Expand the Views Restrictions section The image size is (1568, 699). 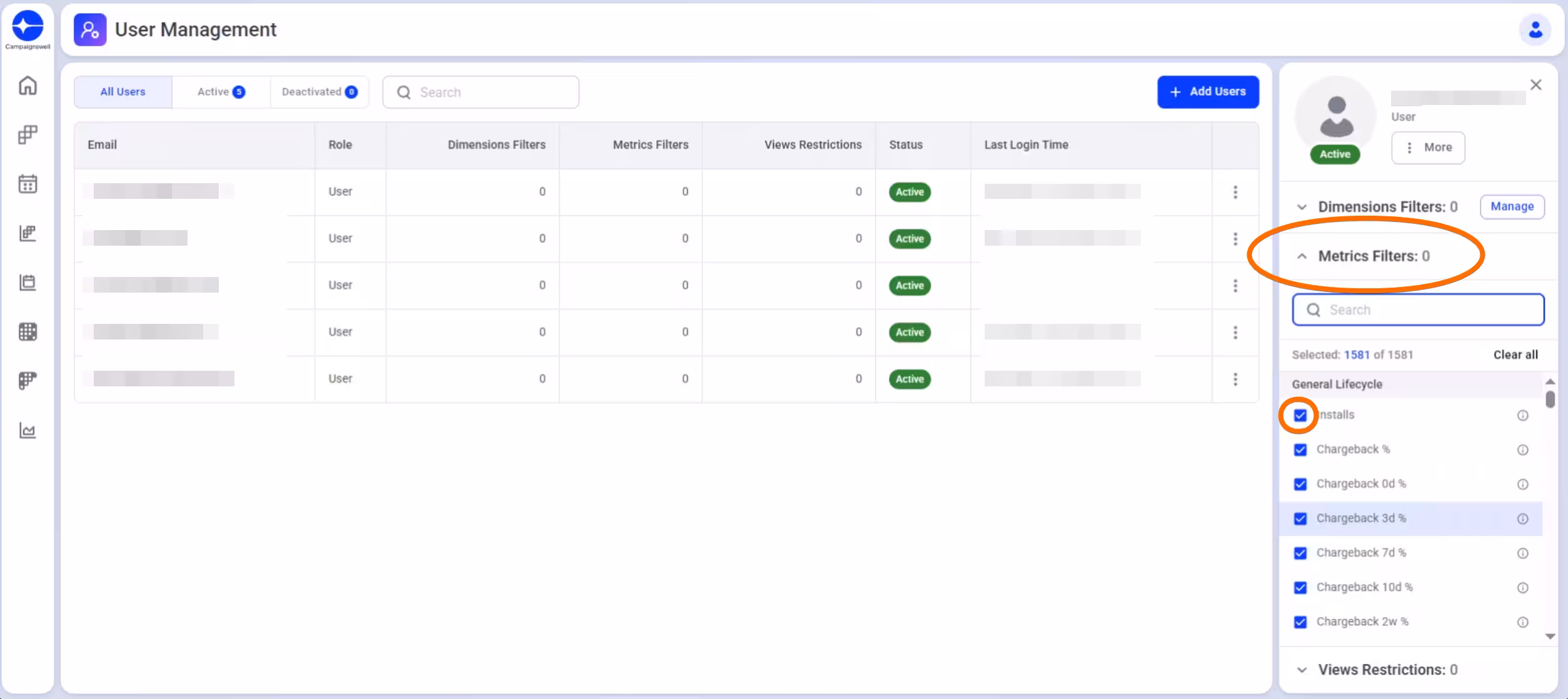pos(1302,670)
